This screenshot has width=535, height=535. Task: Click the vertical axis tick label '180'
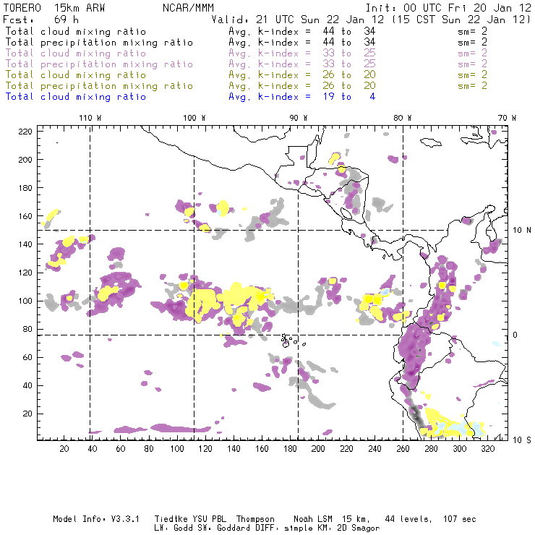pyautogui.click(x=25, y=188)
